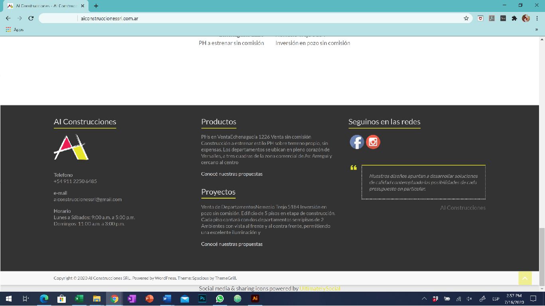The height and width of the screenshot is (306, 545).
Task: Open the Facebook social media icon
Action: tap(357, 142)
